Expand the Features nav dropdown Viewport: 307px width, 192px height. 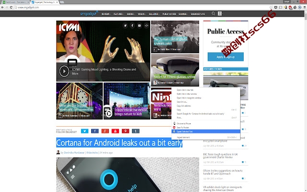[x=118, y=14]
